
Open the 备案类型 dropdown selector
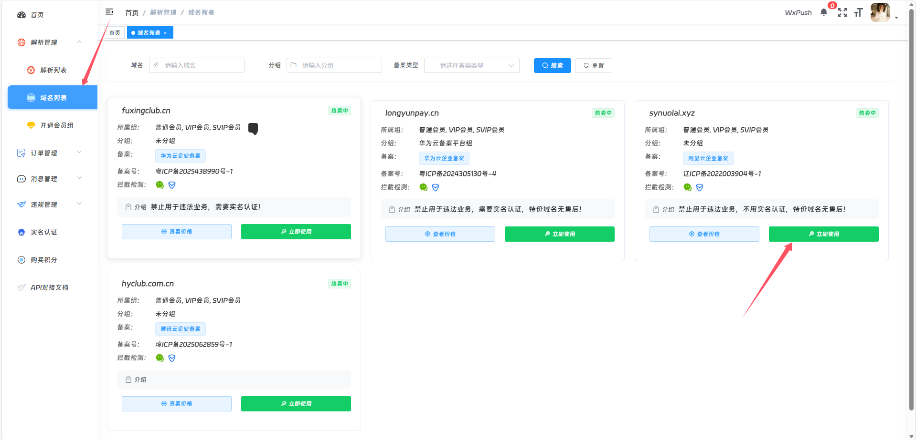[471, 65]
